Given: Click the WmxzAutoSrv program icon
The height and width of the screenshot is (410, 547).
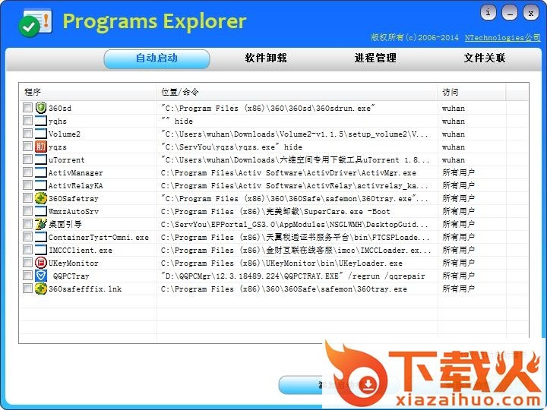Looking at the screenshot, I should pyautogui.click(x=41, y=211).
